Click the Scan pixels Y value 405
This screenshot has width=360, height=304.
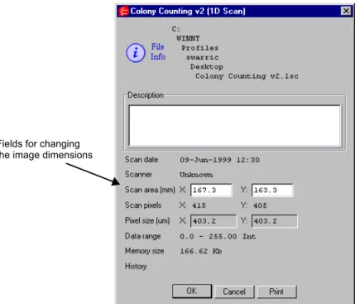260,205
